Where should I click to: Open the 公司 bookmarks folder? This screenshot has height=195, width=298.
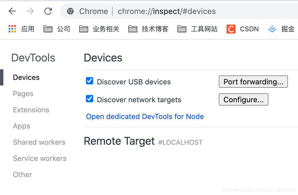click(57, 29)
